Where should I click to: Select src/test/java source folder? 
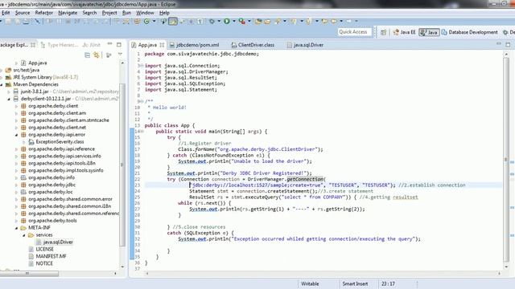pos(27,70)
